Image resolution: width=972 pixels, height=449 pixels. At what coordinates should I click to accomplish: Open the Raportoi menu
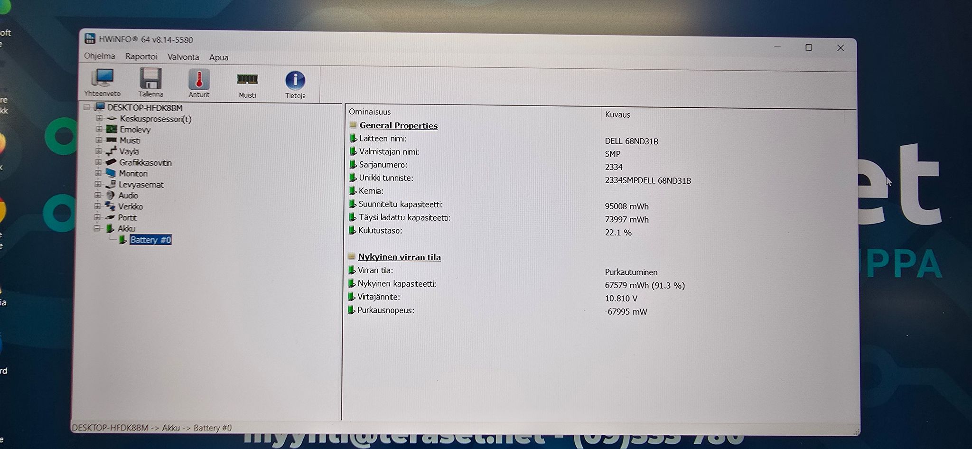[141, 56]
